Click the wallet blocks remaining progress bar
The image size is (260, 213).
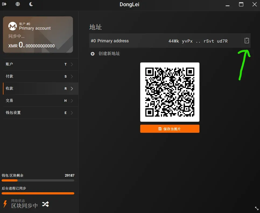38,180
